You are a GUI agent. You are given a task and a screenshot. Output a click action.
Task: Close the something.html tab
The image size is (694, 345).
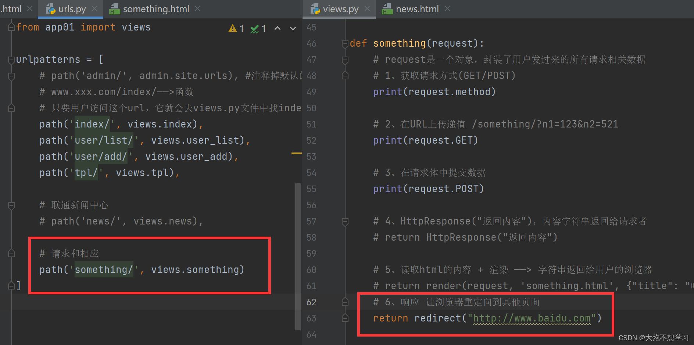coord(197,8)
